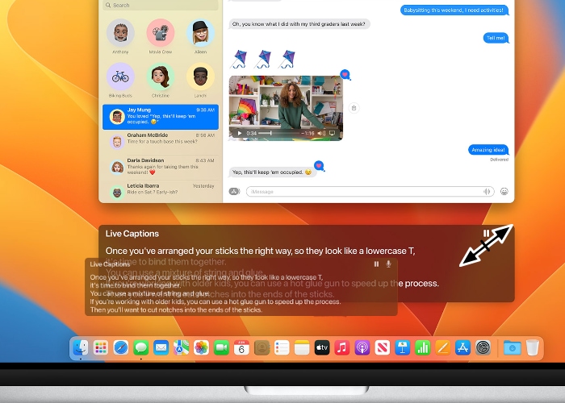Open pinned Biking Buds conversation
The image size is (565, 403).
(x=120, y=78)
